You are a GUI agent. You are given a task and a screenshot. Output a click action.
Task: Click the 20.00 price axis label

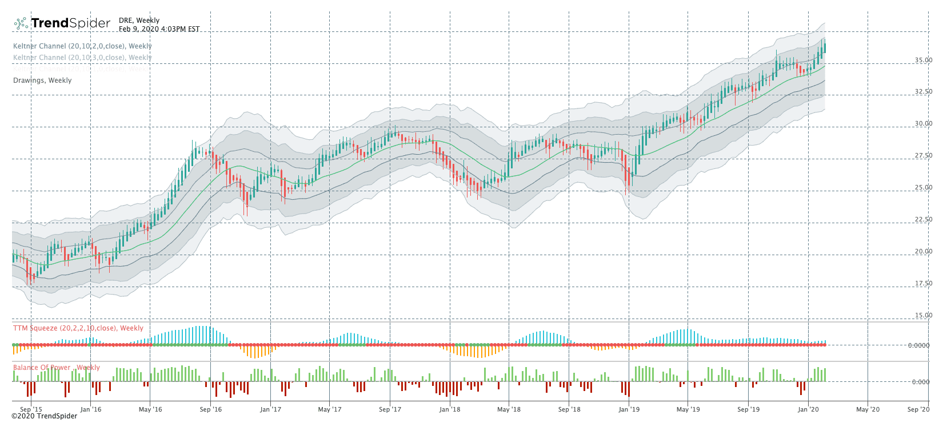(x=924, y=251)
